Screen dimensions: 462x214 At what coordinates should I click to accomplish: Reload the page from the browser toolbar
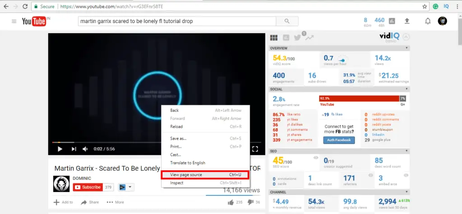pyautogui.click(x=25, y=6)
